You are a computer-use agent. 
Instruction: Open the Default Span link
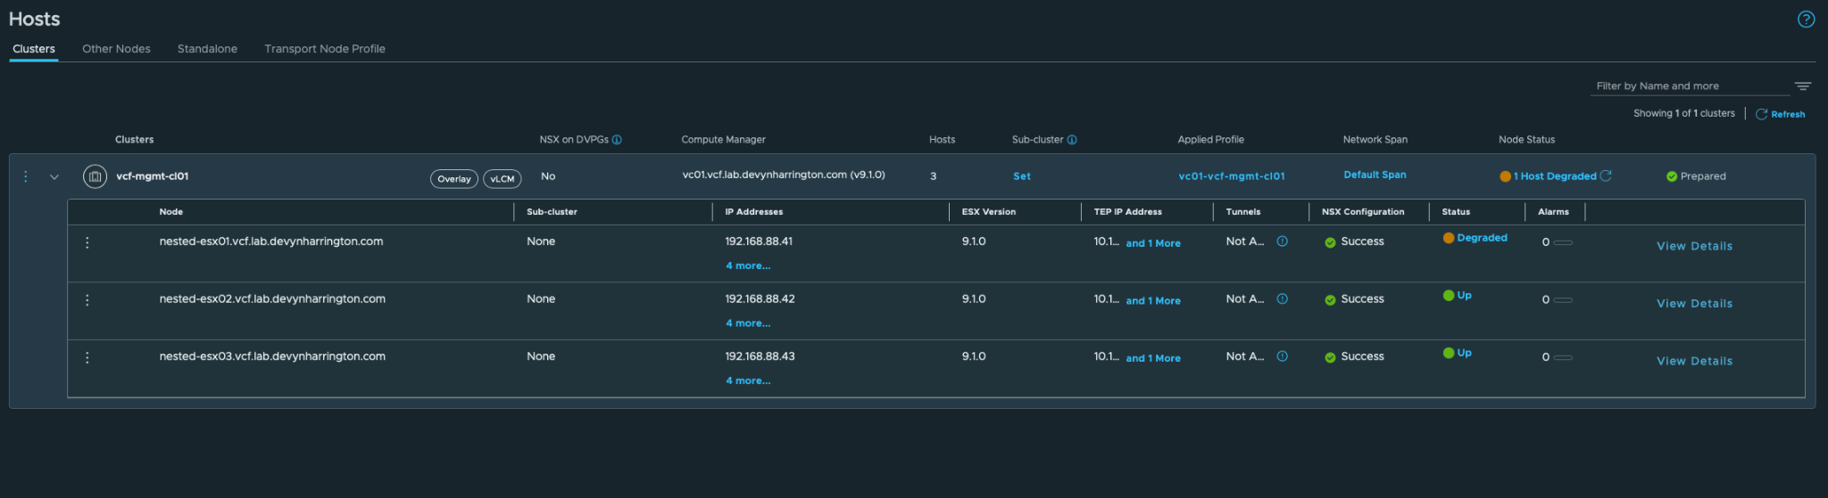click(x=1375, y=175)
